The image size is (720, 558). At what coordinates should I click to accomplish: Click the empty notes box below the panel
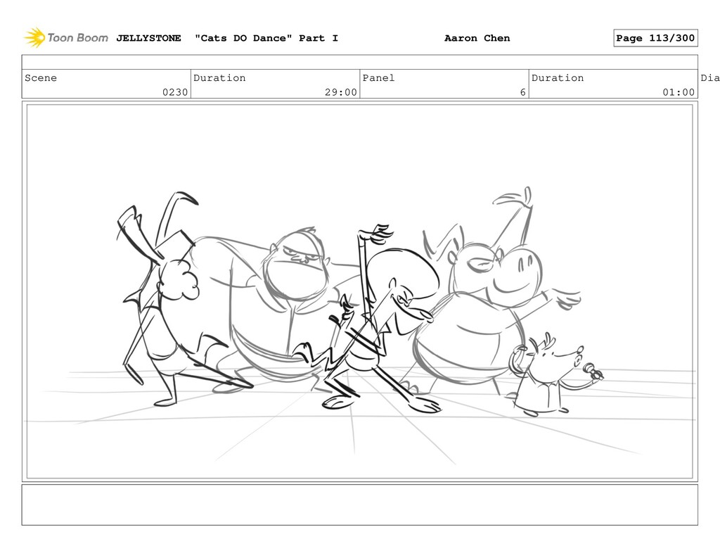point(359,505)
